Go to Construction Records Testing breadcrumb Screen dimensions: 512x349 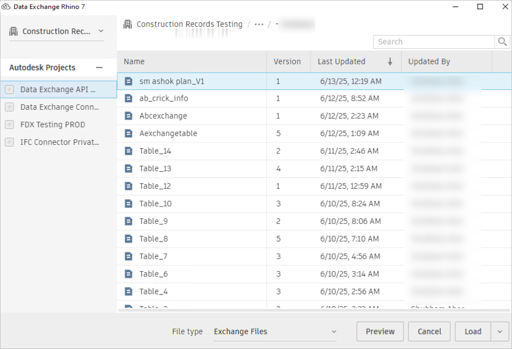[189, 24]
